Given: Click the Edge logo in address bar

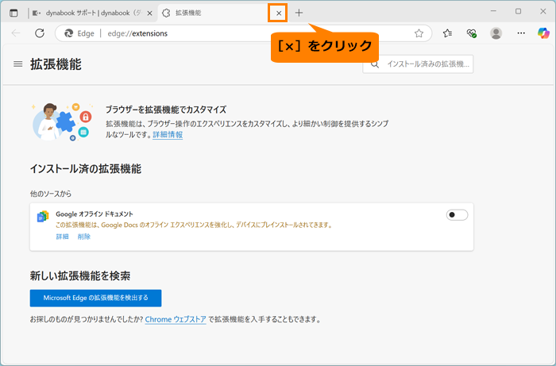Looking at the screenshot, I should pos(68,33).
